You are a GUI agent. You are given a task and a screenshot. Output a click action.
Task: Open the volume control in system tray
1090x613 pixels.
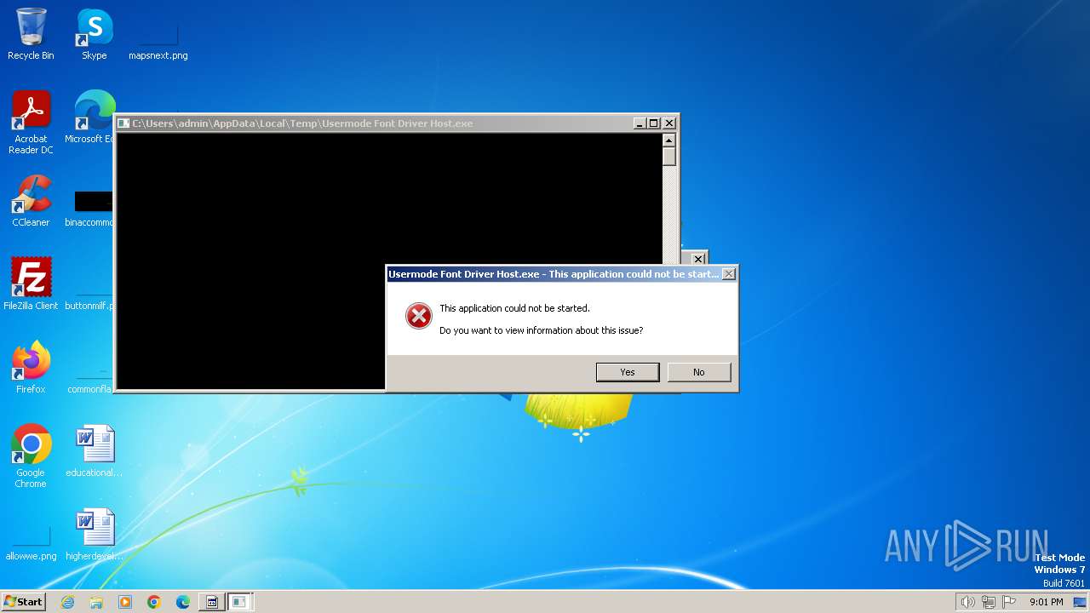[x=967, y=602]
